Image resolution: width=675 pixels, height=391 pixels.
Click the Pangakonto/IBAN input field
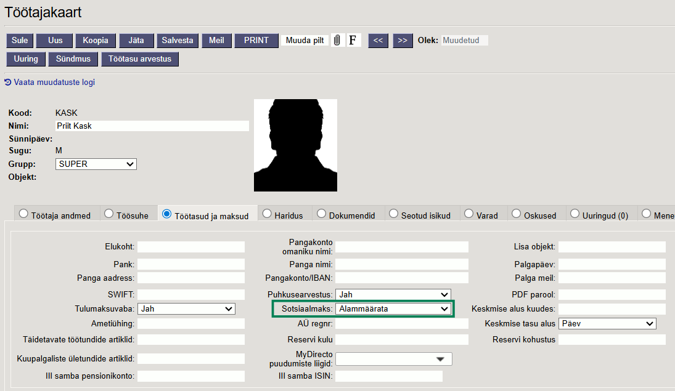point(401,278)
